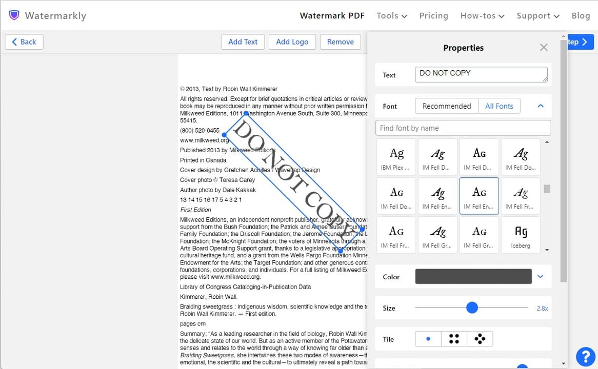
Task: Open the How-tos menu
Action: point(482,15)
